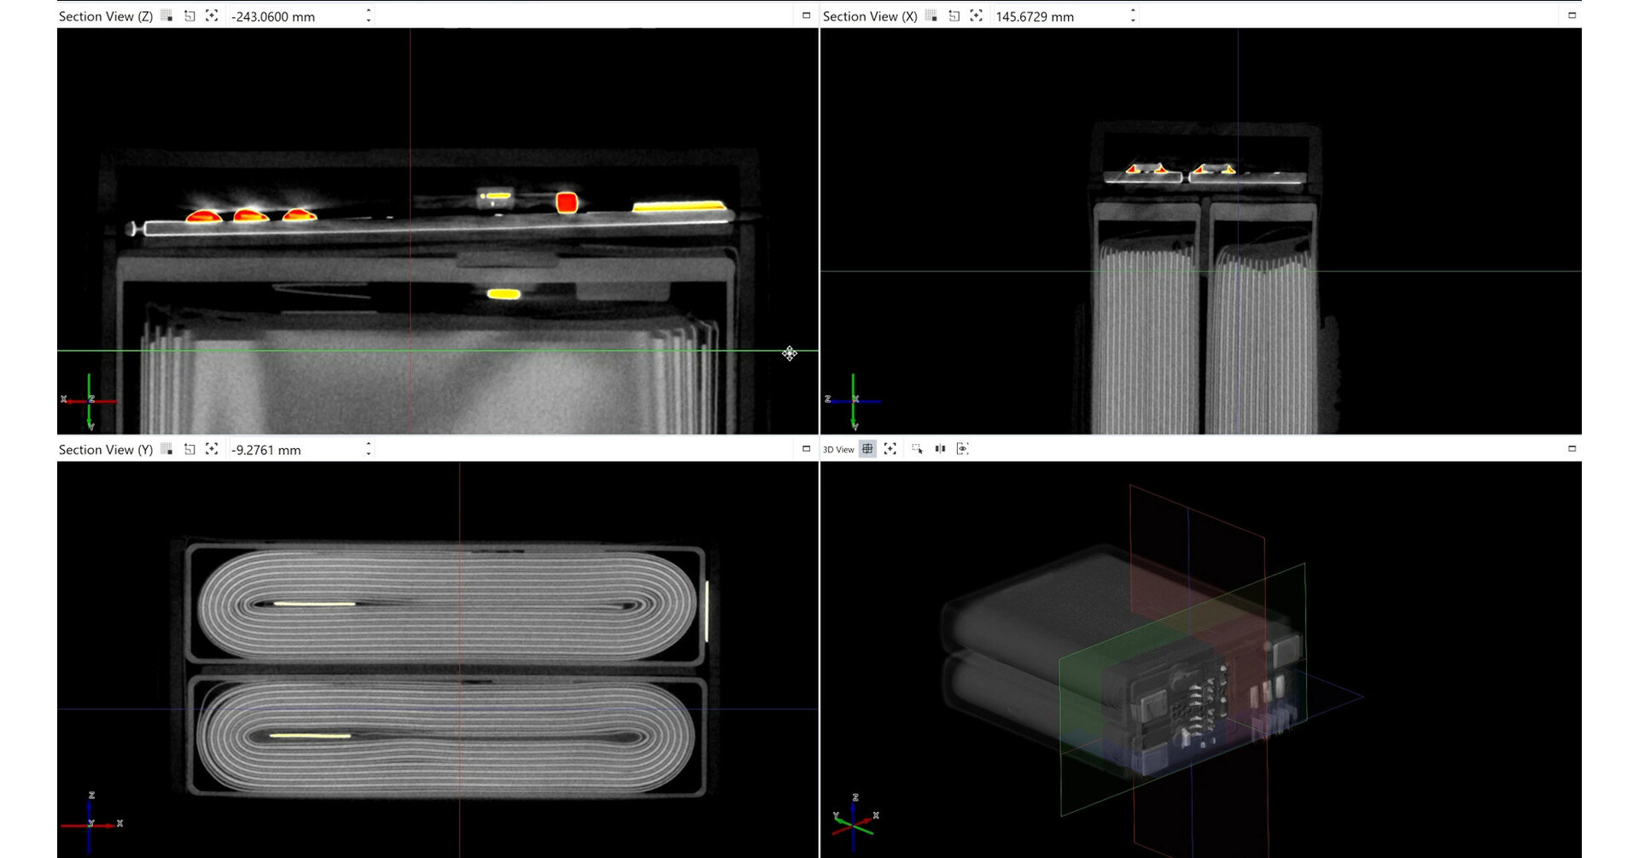Maximize the Section View (Z) panel
1639x858 pixels.
click(x=806, y=15)
